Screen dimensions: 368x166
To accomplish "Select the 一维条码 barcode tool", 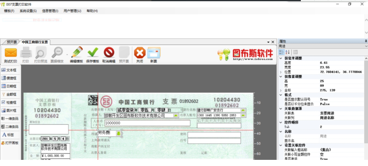I will 9,118.
